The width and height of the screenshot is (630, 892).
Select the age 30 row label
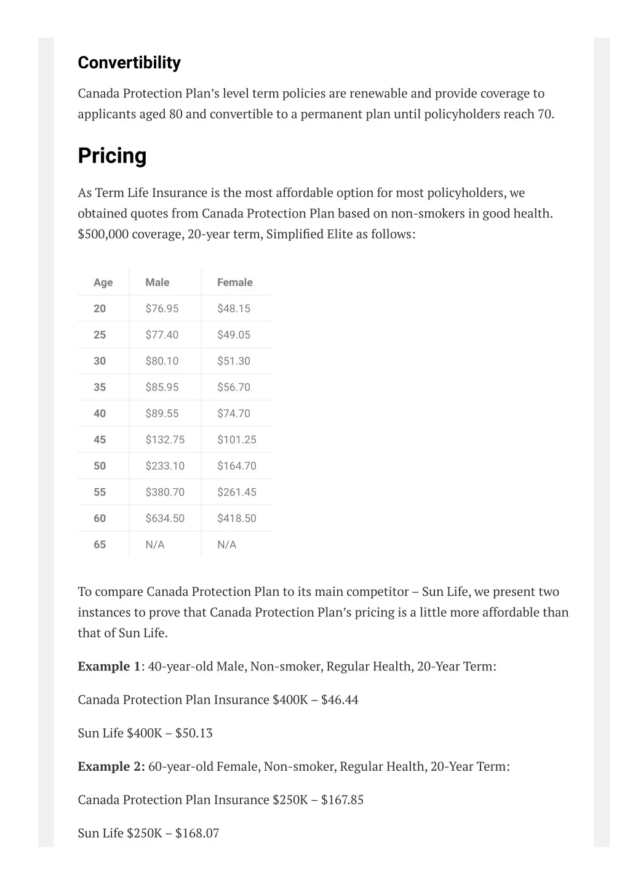click(100, 361)
